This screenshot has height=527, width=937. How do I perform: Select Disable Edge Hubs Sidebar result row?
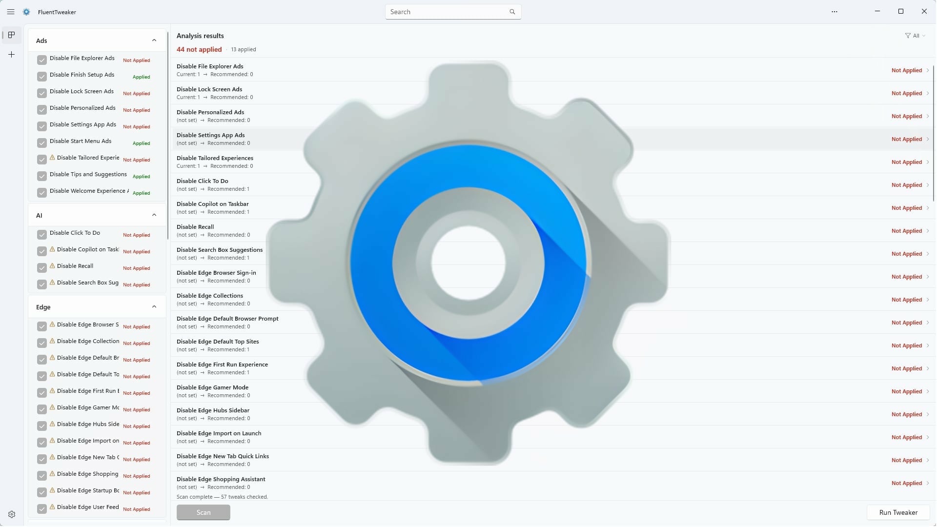click(x=552, y=414)
